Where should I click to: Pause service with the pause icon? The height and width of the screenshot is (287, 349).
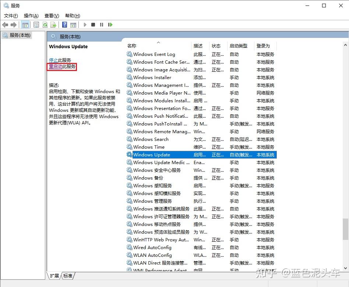click(102, 25)
